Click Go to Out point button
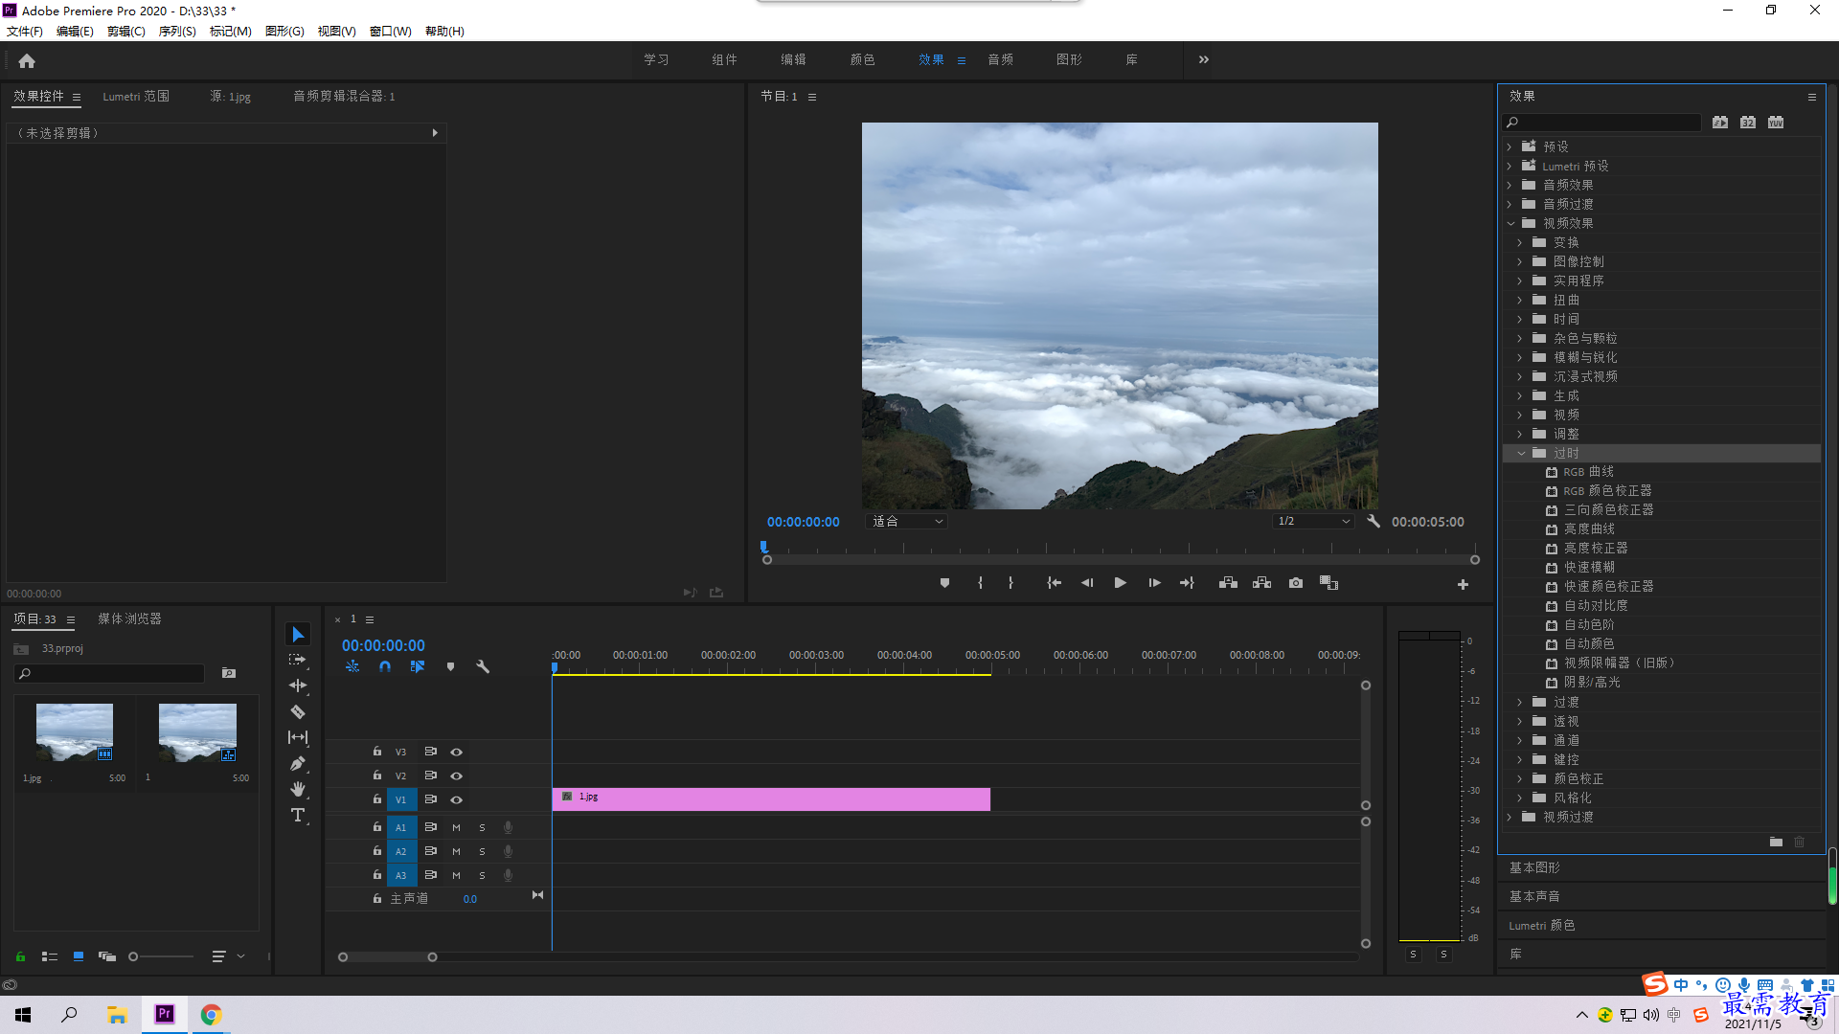Viewport: 1839px width, 1034px height. point(1188,583)
